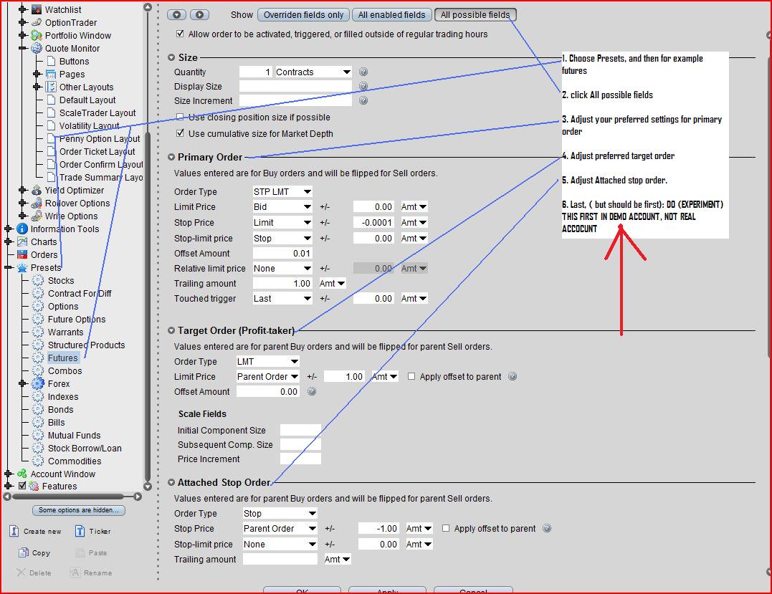Image resolution: width=772 pixels, height=594 pixels.
Task: Expand the Forex tree node
Action: point(22,383)
